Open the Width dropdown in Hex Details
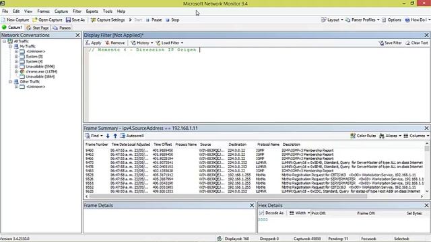The image size is (431, 242). click(x=300, y=213)
